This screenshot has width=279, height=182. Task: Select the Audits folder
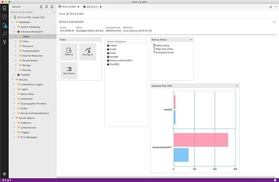click(x=24, y=108)
